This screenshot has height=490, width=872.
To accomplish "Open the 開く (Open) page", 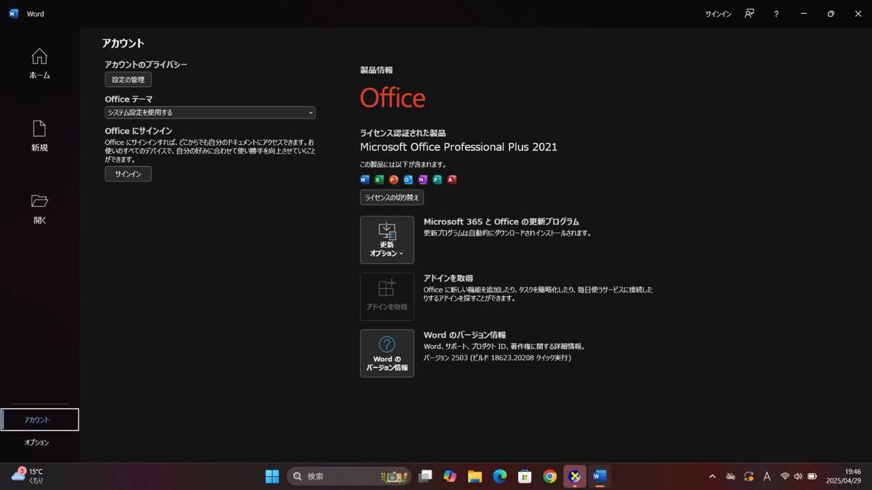I will (x=39, y=208).
